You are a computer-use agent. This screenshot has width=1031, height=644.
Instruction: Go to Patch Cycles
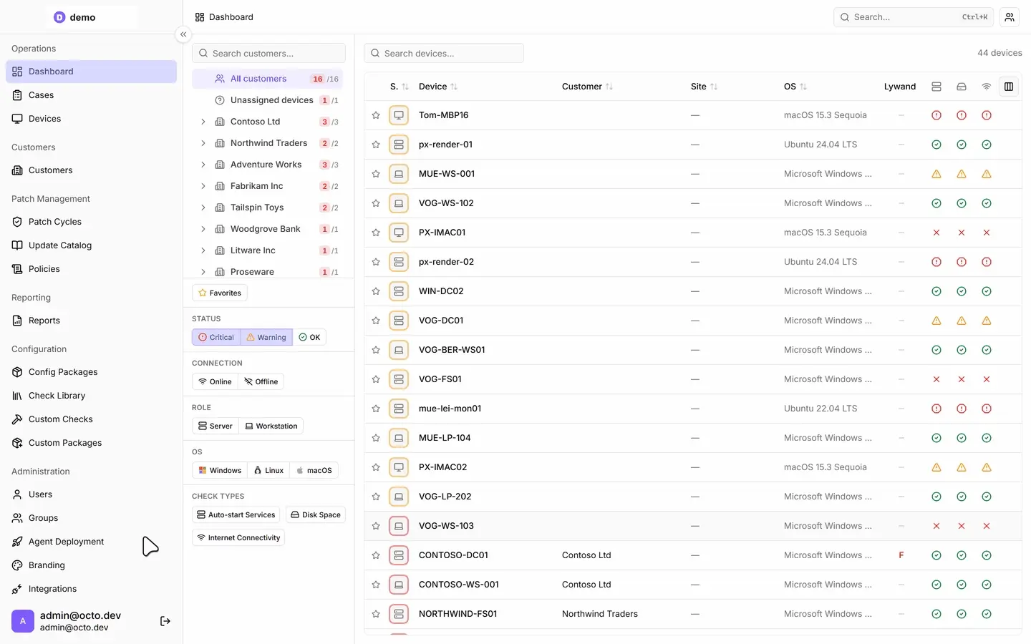tap(91, 222)
